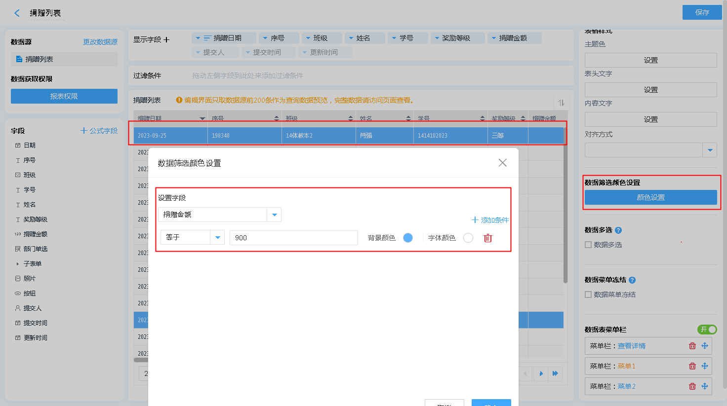The width and height of the screenshot is (727, 406).
Task: Click delete icon for 菜单栏 菜单2
Action: pyautogui.click(x=692, y=386)
